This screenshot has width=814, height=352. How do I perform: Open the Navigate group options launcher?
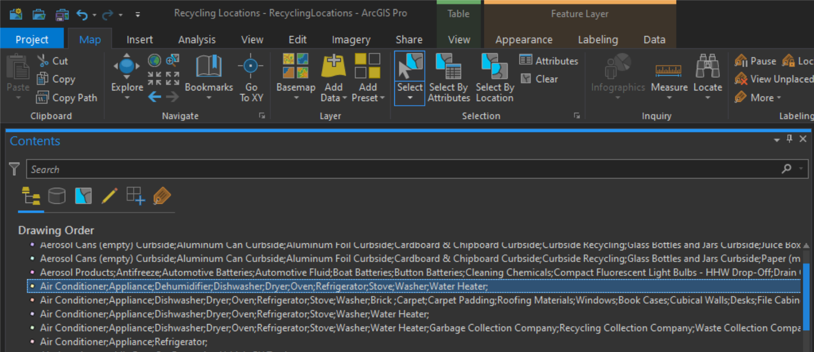click(262, 116)
